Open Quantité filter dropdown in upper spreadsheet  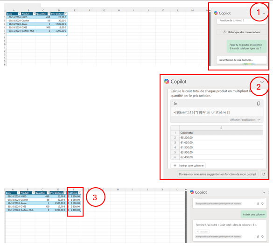click(49, 14)
